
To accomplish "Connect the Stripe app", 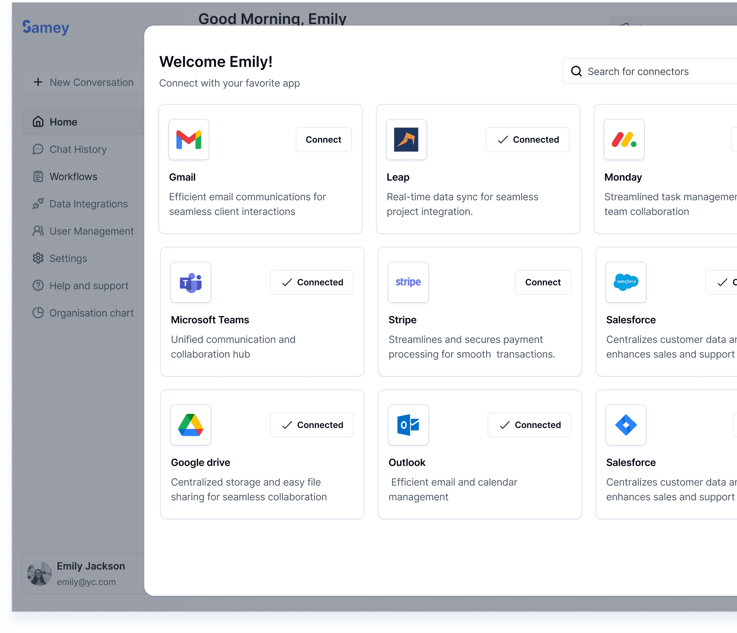I will coord(543,282).
